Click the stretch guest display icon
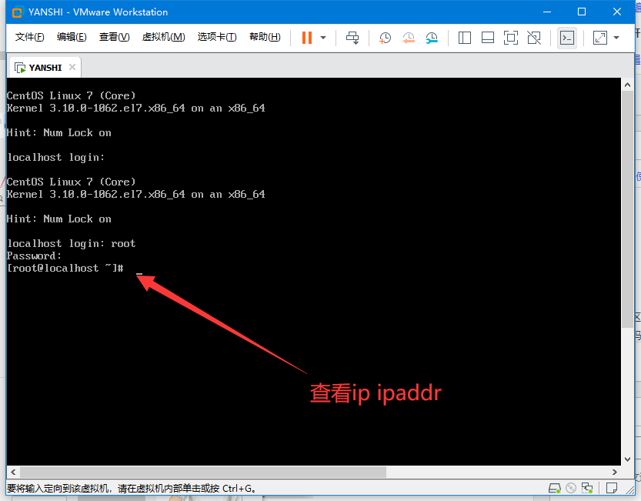641x501 pixels. tap(600, 38)
